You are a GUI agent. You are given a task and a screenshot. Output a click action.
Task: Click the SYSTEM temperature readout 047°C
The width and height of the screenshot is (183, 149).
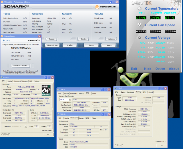156,18
